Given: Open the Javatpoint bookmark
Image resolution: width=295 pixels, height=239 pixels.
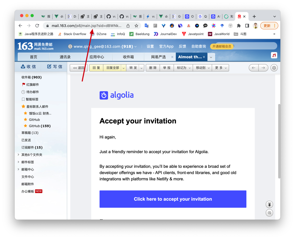Looking at the screenshot, I should [x=193, y=34].
